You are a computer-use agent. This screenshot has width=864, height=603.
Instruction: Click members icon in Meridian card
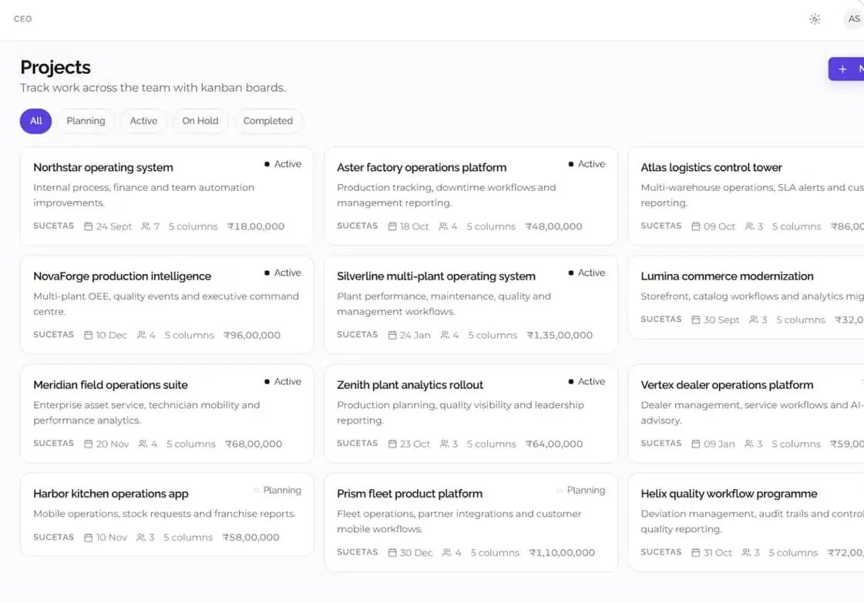[143, 444]
